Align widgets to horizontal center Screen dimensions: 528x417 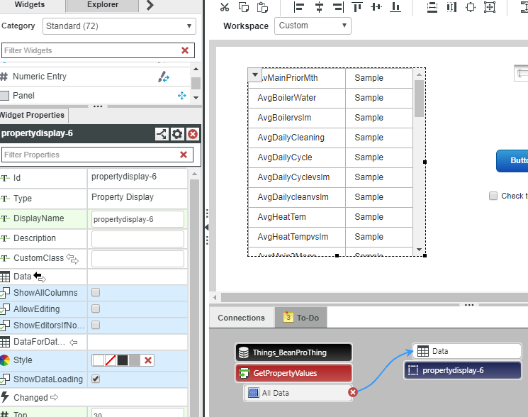tap(319, 6)
